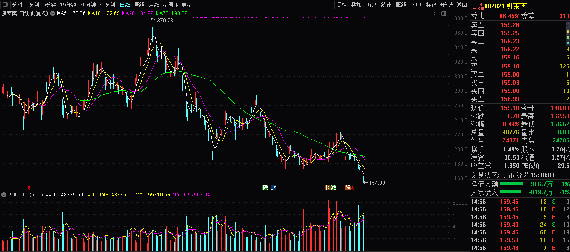Open the orange 榜 event marker
This screenshot has height=252, width=570.
[328, 188]
